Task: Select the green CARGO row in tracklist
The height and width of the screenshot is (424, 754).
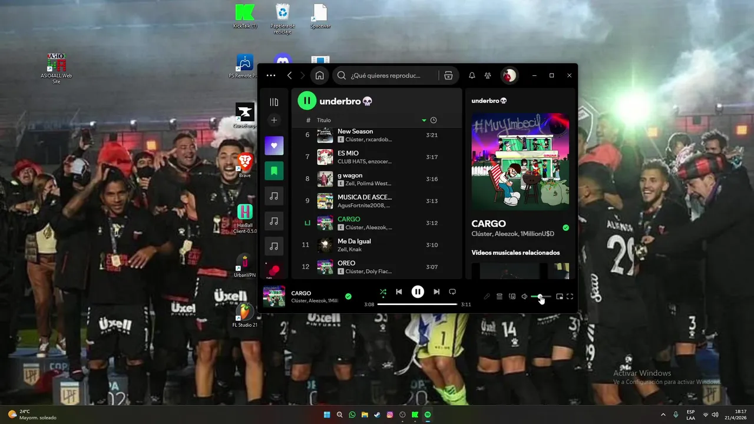Action: click(376, 223)
